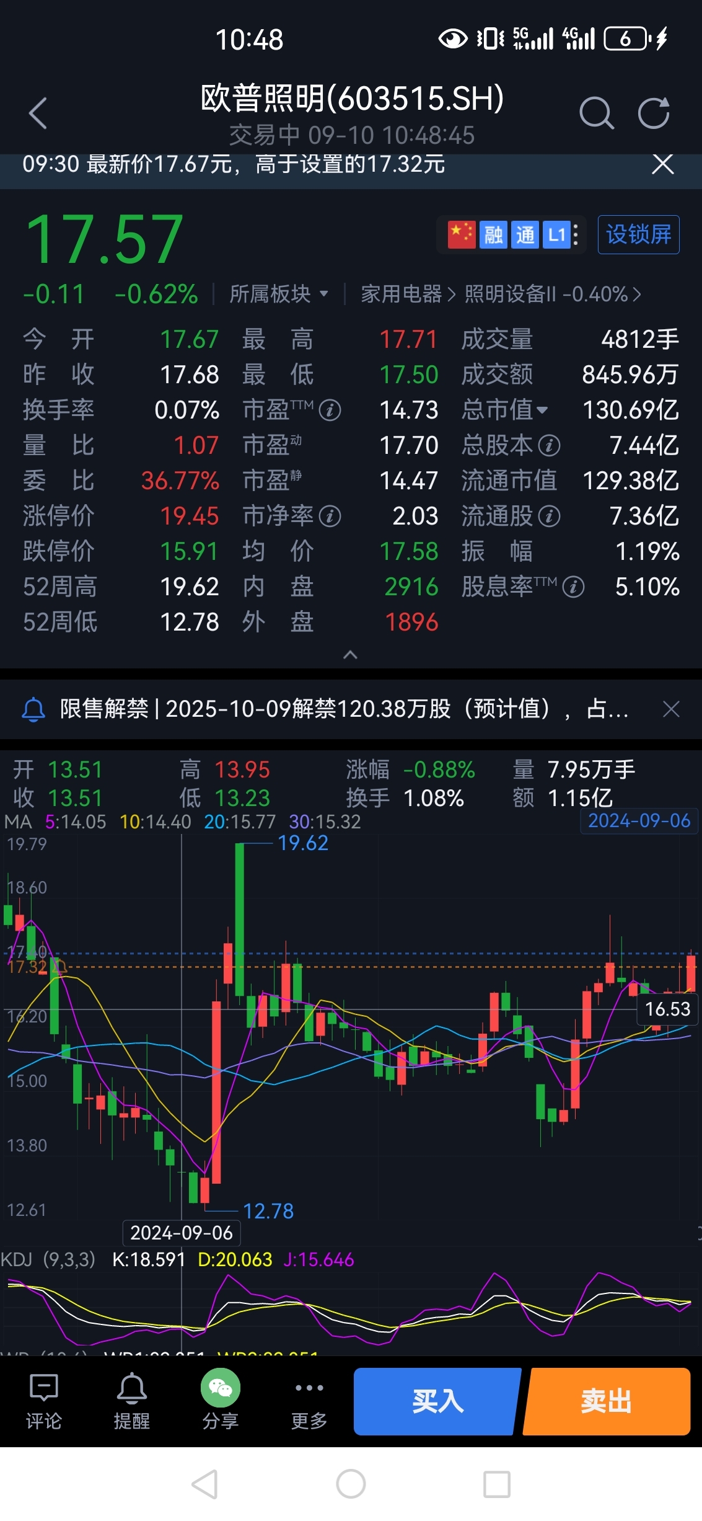Tap the back arrow icon
The image size is (702, 1521).
pyautogui.click(x=38, y=113)
